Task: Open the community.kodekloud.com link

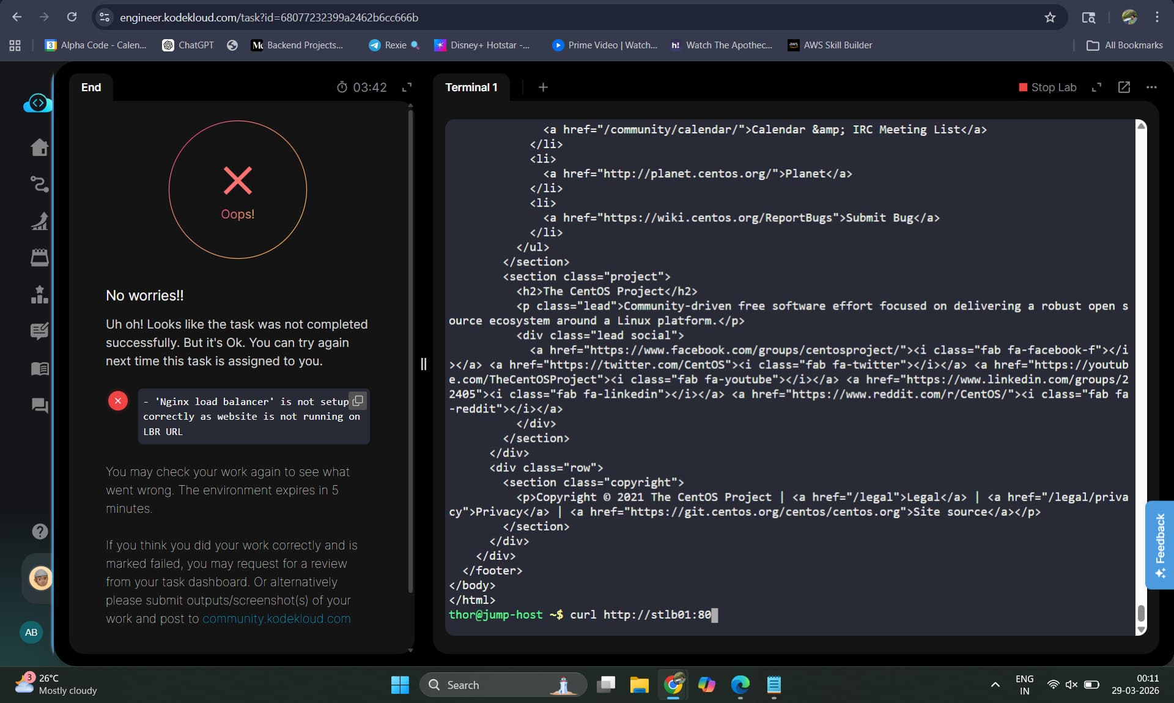Action: tap(276, 619)
